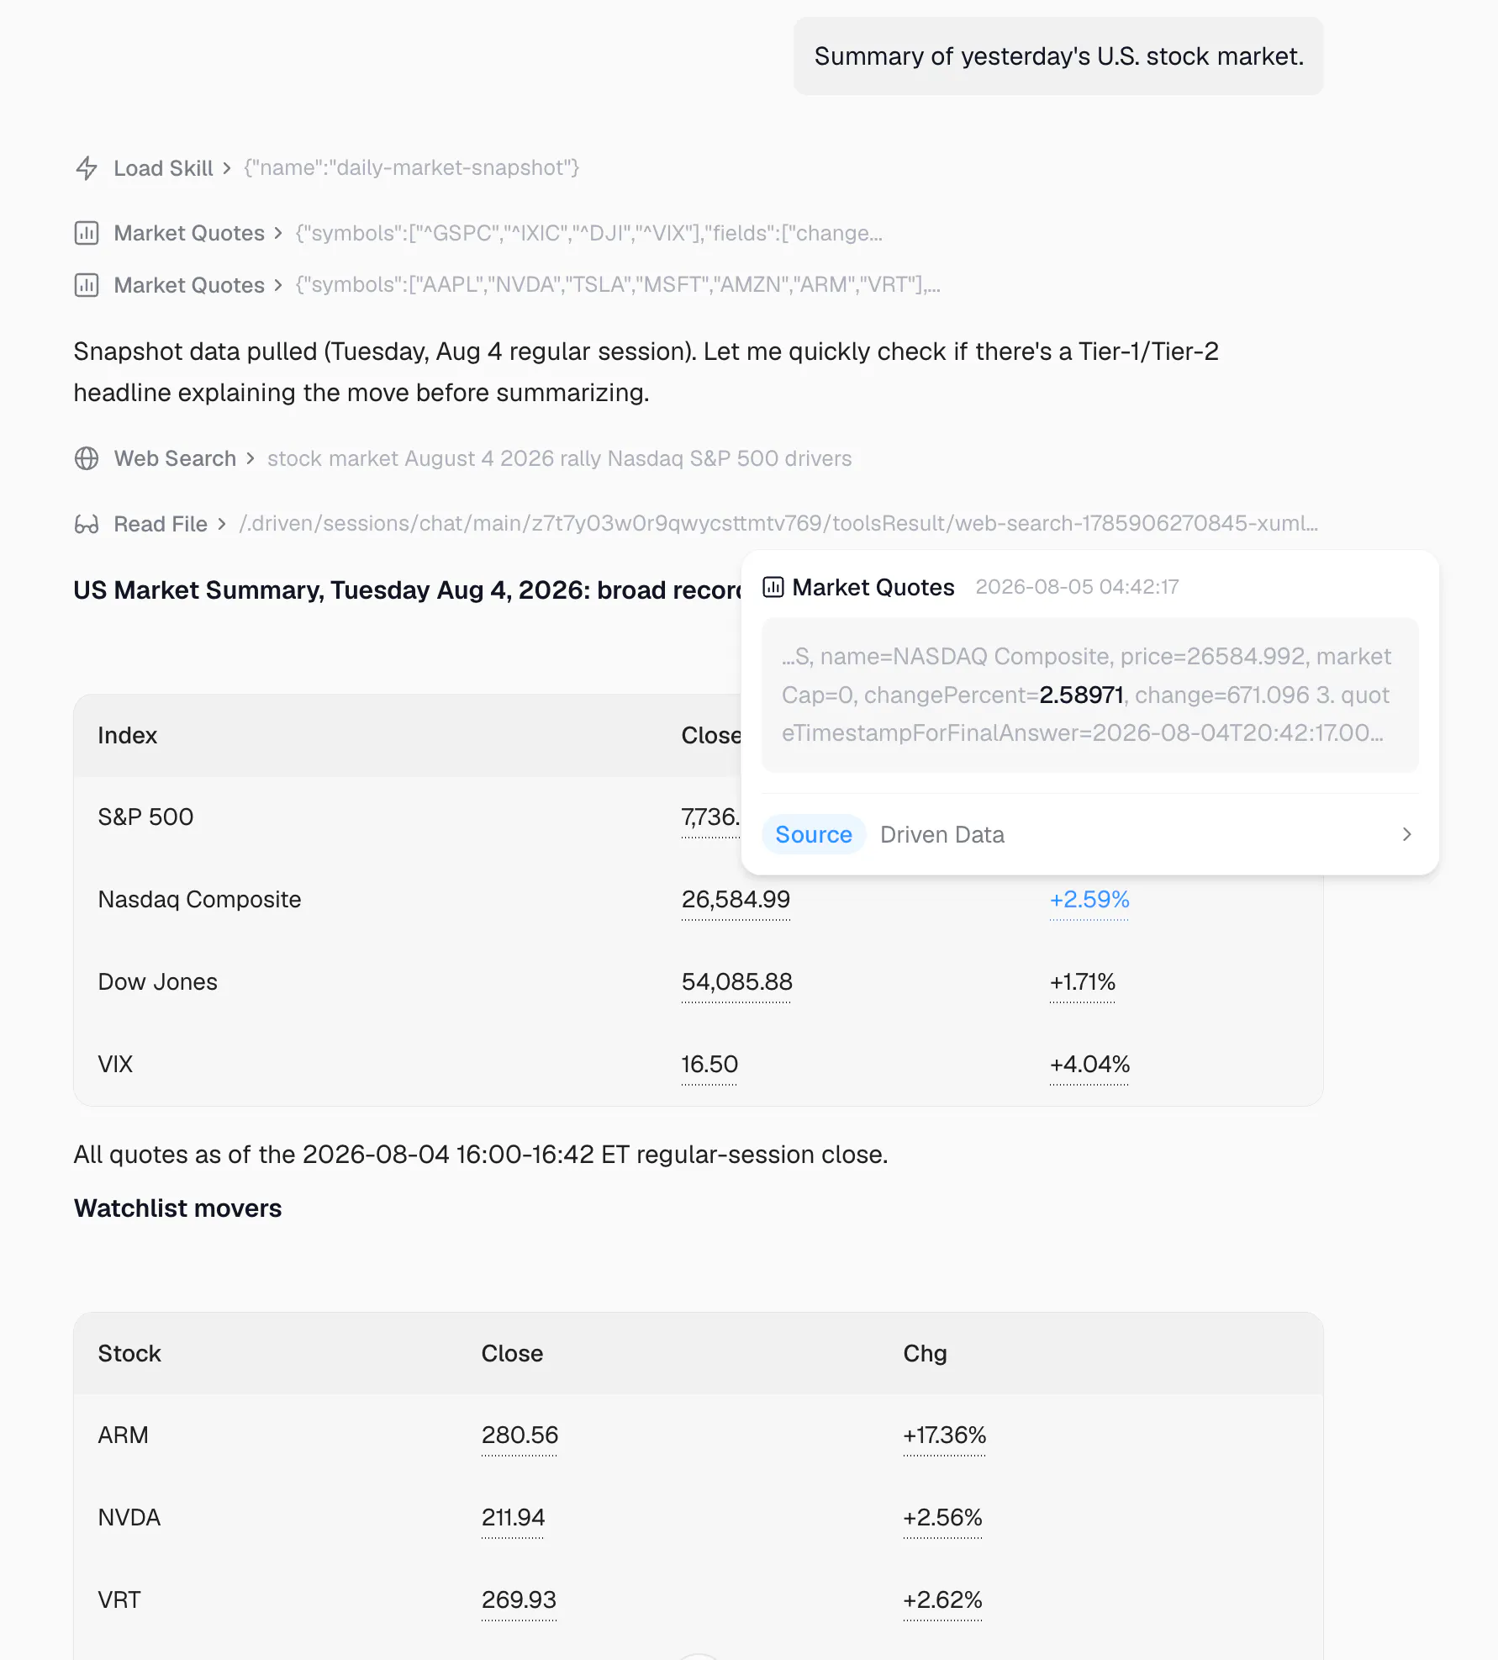
Task: Click the first Market Quotes chart icon
Action: pyautogui.click(x=87, y=233)
